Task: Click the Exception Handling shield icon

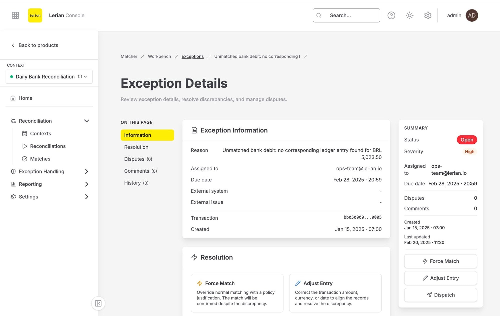Action: click(13, 171)
